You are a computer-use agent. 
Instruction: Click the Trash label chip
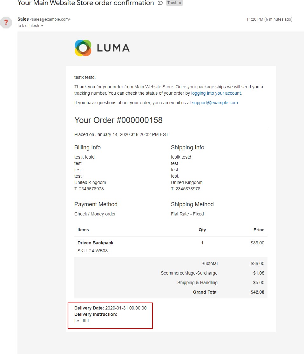pos(172,3)
